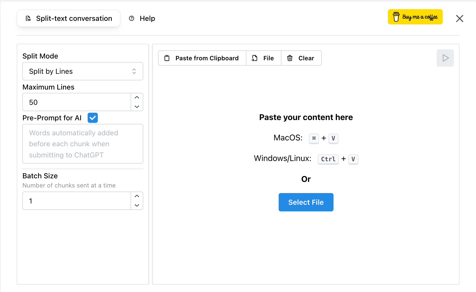Click the trash icon to clear content
This screenshot has width=476, height=292.
pyautogui.click(x=290, y=58)
